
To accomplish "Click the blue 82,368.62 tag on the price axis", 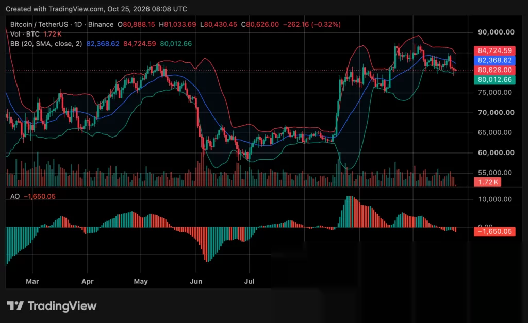I will 494,61.
